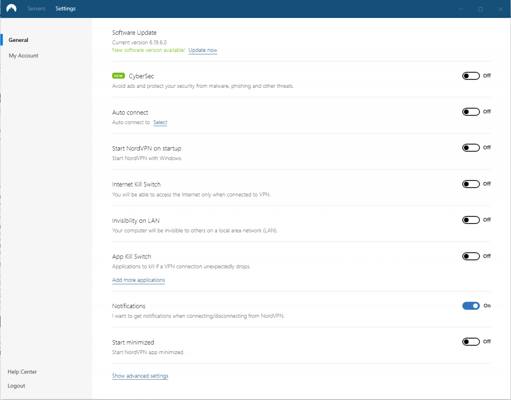Turn on the Auto connect switch
Viewport: 511px width, 400px height.
click(471, 112)
